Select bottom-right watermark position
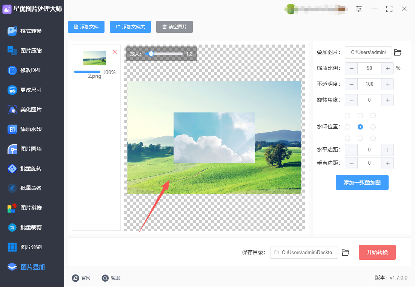 pos(373,138)
